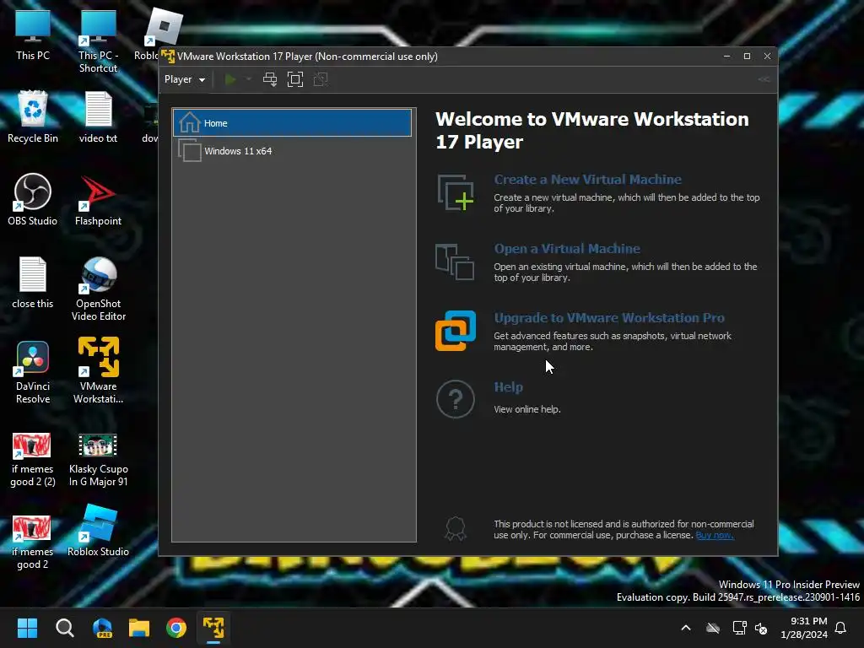Screen dimensions: 864x648
Task: Open Google Chrome from taskbar
Action: tap(176, 628)
